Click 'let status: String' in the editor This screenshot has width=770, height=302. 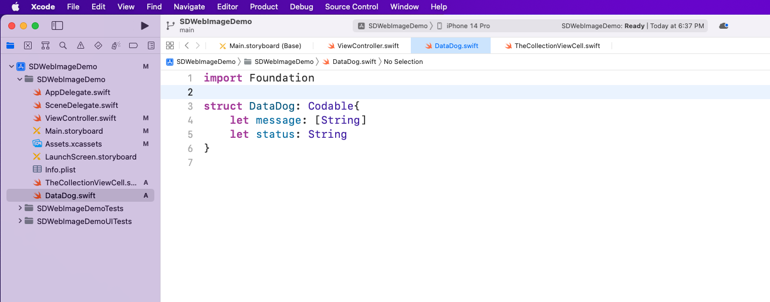288,134
